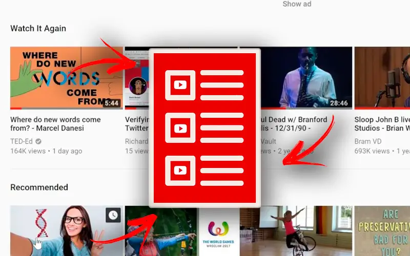
Task: Open the TED-Ed channel name
Action: pos(22,141)
